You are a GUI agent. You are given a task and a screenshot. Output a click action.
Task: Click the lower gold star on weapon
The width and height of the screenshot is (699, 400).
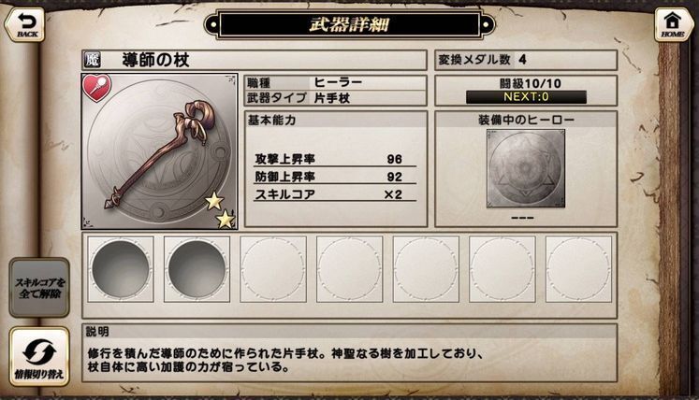point(226,219)
